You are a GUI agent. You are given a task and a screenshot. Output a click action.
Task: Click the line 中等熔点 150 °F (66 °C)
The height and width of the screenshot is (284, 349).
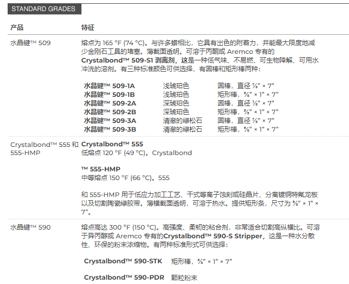coord(125,178)
